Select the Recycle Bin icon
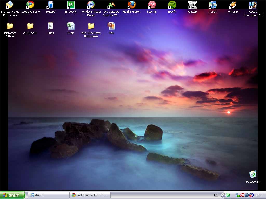The height and width of the screenshot is (199, 266). (253, 174)
